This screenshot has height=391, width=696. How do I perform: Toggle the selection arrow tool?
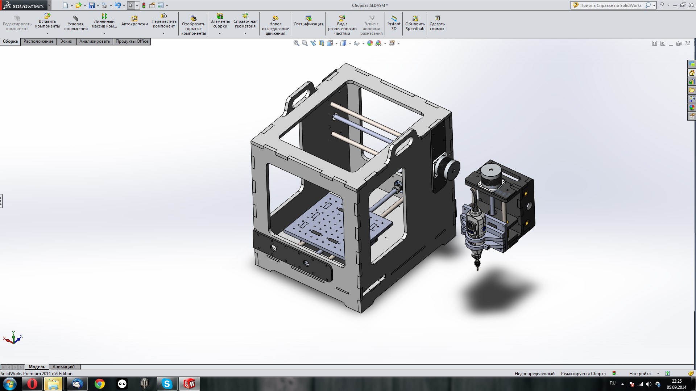tap(130, 5)
